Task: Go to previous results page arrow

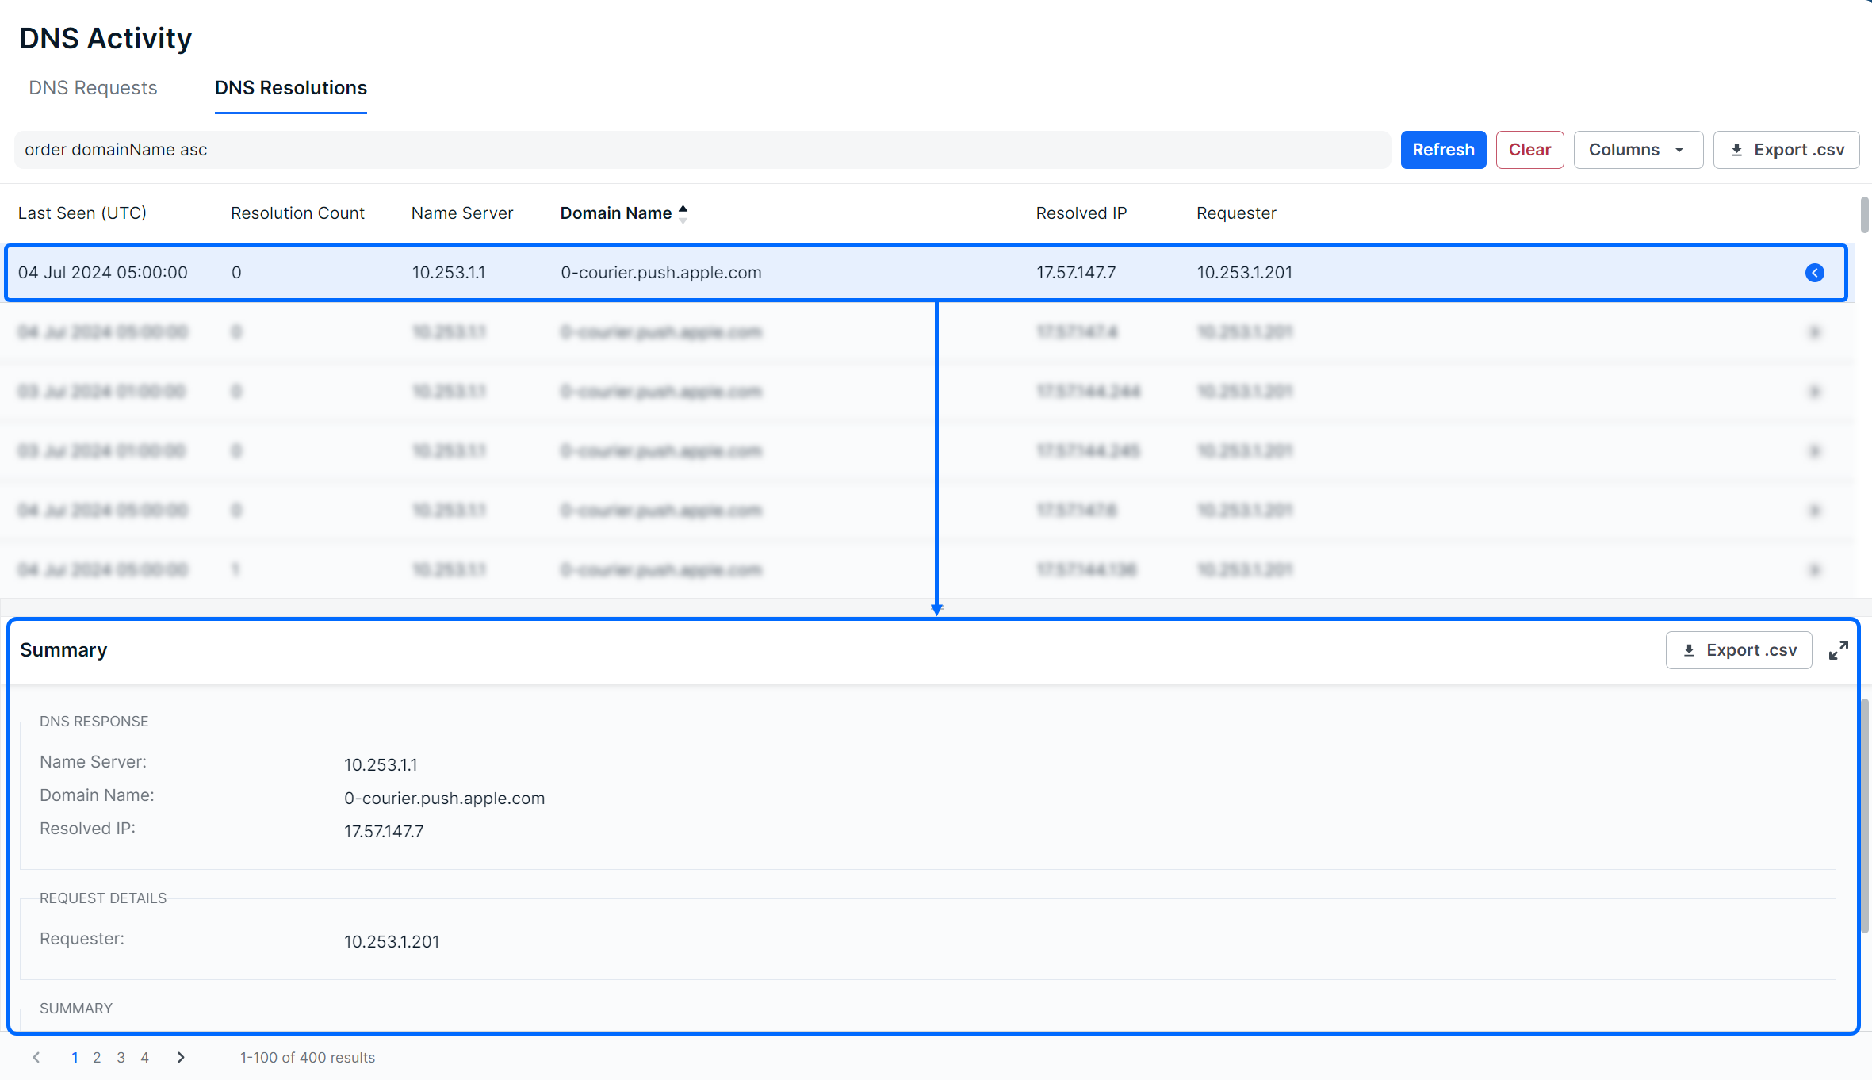Action: [36, 1057]
